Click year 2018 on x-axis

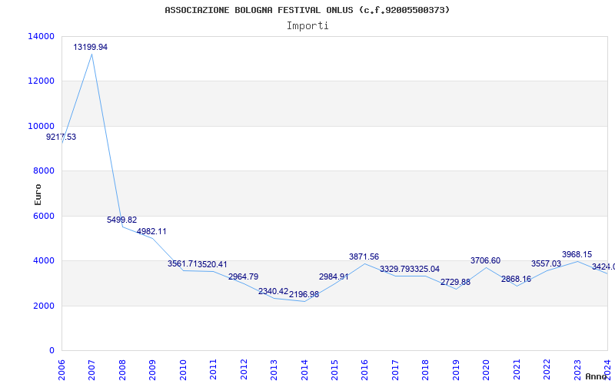[426, 369]
